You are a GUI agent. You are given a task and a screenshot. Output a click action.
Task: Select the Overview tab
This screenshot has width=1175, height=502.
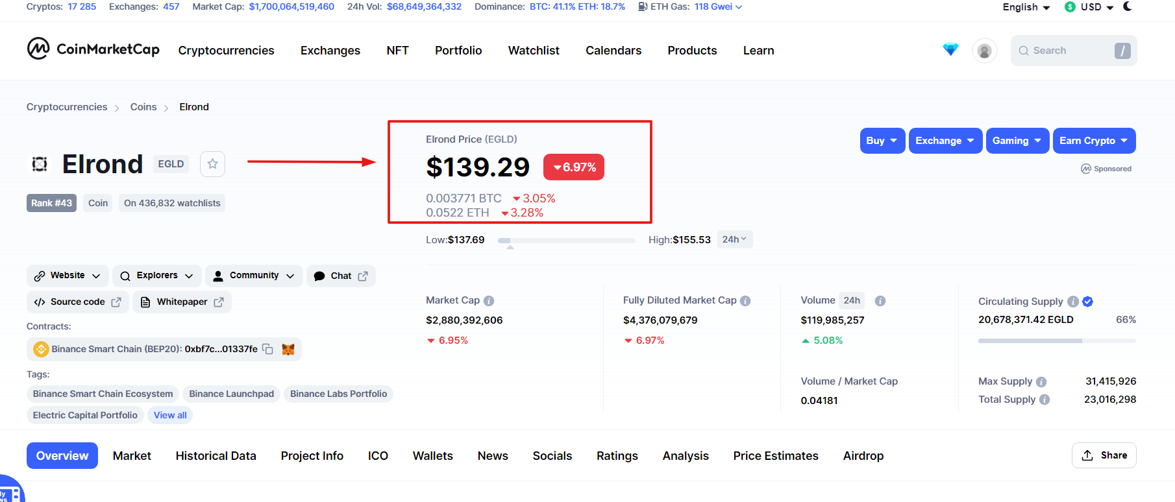click(x=62, y=456)
